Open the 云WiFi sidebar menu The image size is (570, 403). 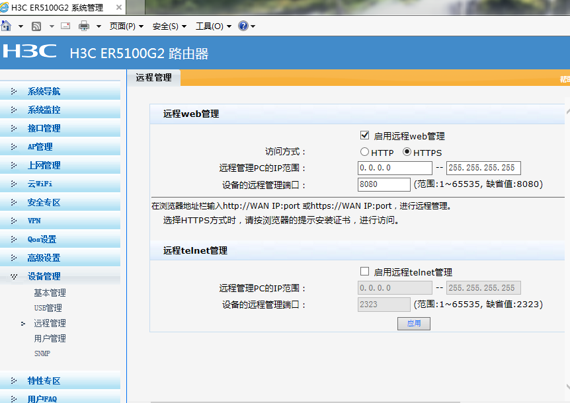pyautogui.click(x=60, y=184)
